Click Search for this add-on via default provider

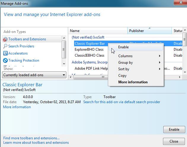point(122,102)
